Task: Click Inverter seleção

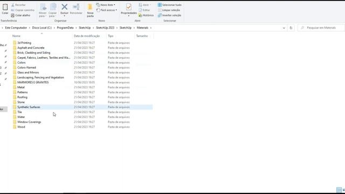Action: [169, 16]
